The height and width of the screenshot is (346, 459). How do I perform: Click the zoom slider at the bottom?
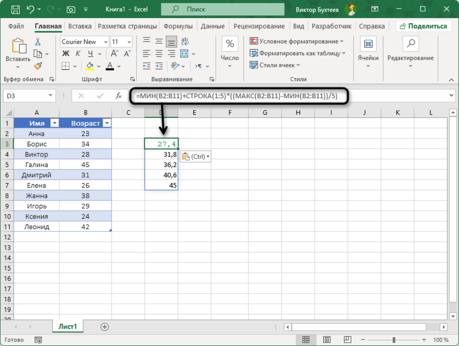tap(393, 340)
